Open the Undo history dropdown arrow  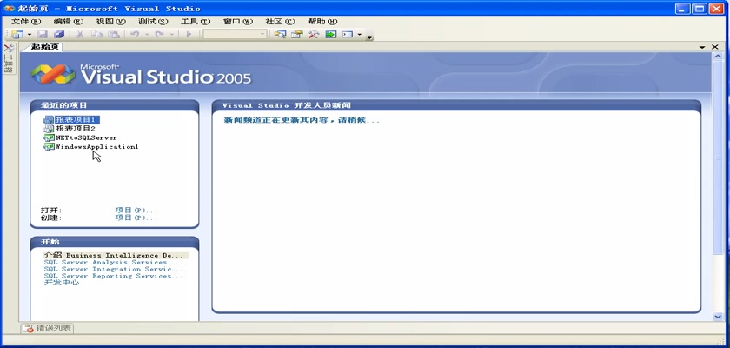(147, 35)
